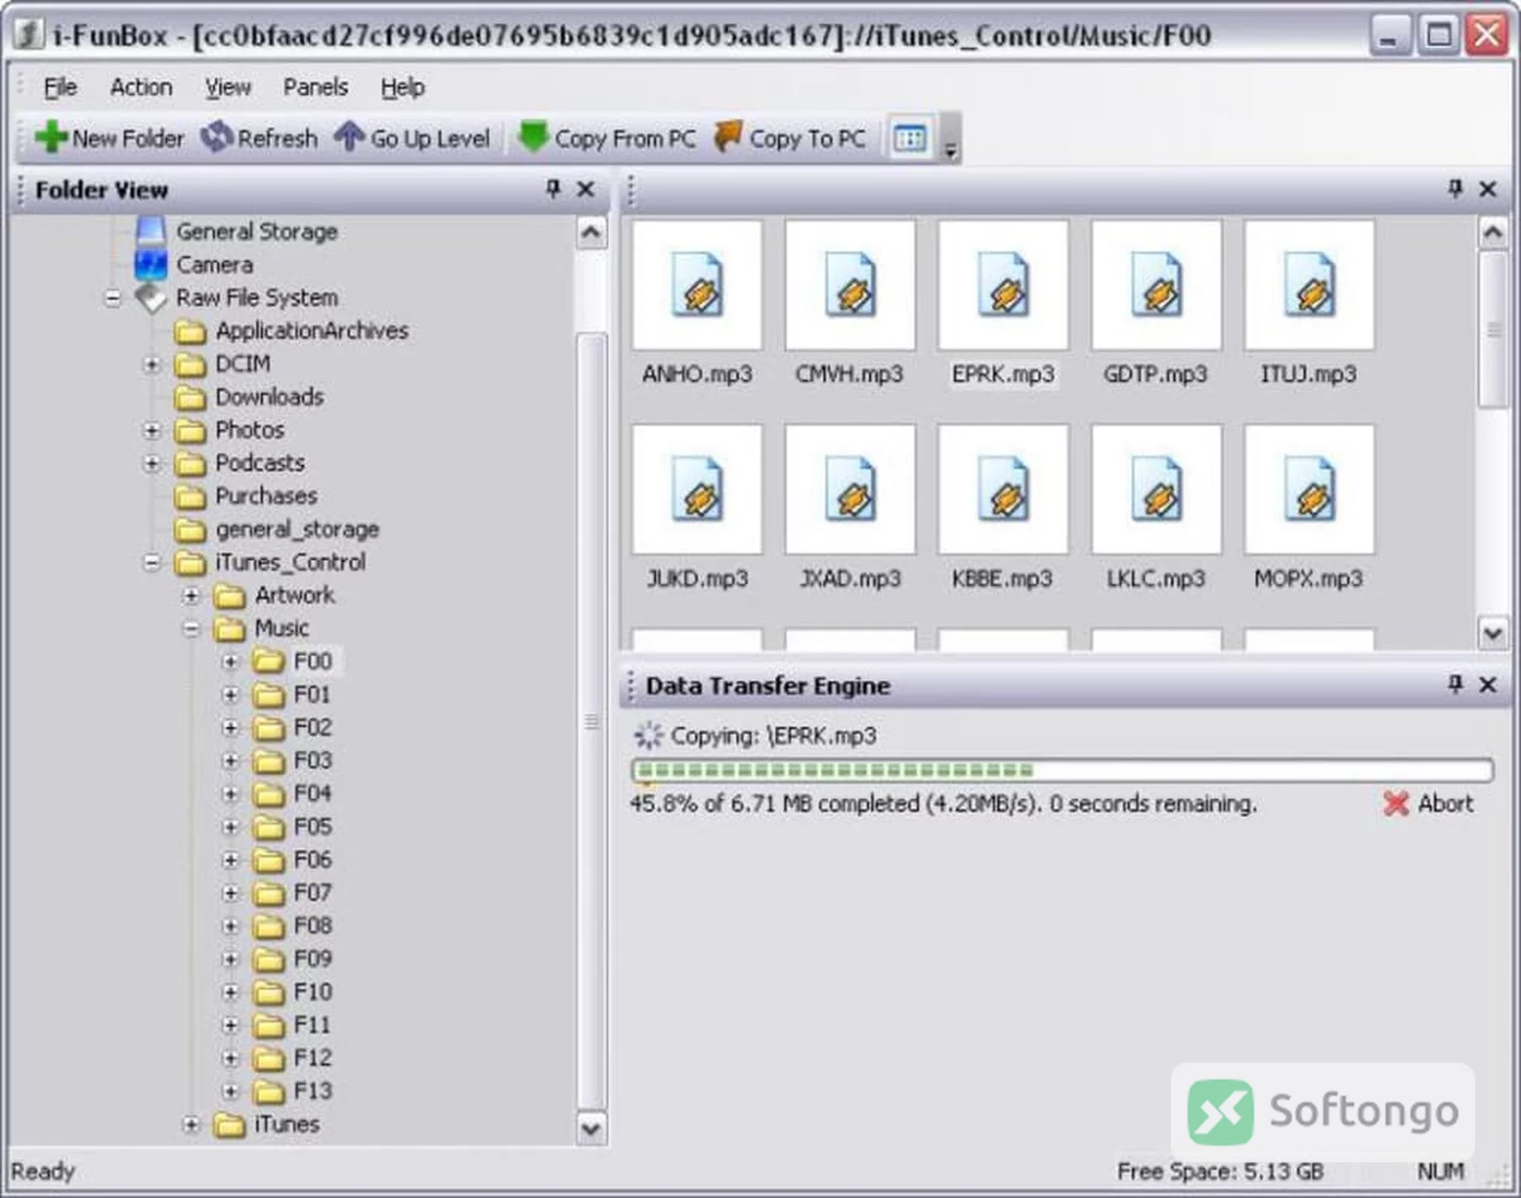The height and width of the screenshot is (1198, 1521).
Task: Open the View menu
Action: click(227, 86)
